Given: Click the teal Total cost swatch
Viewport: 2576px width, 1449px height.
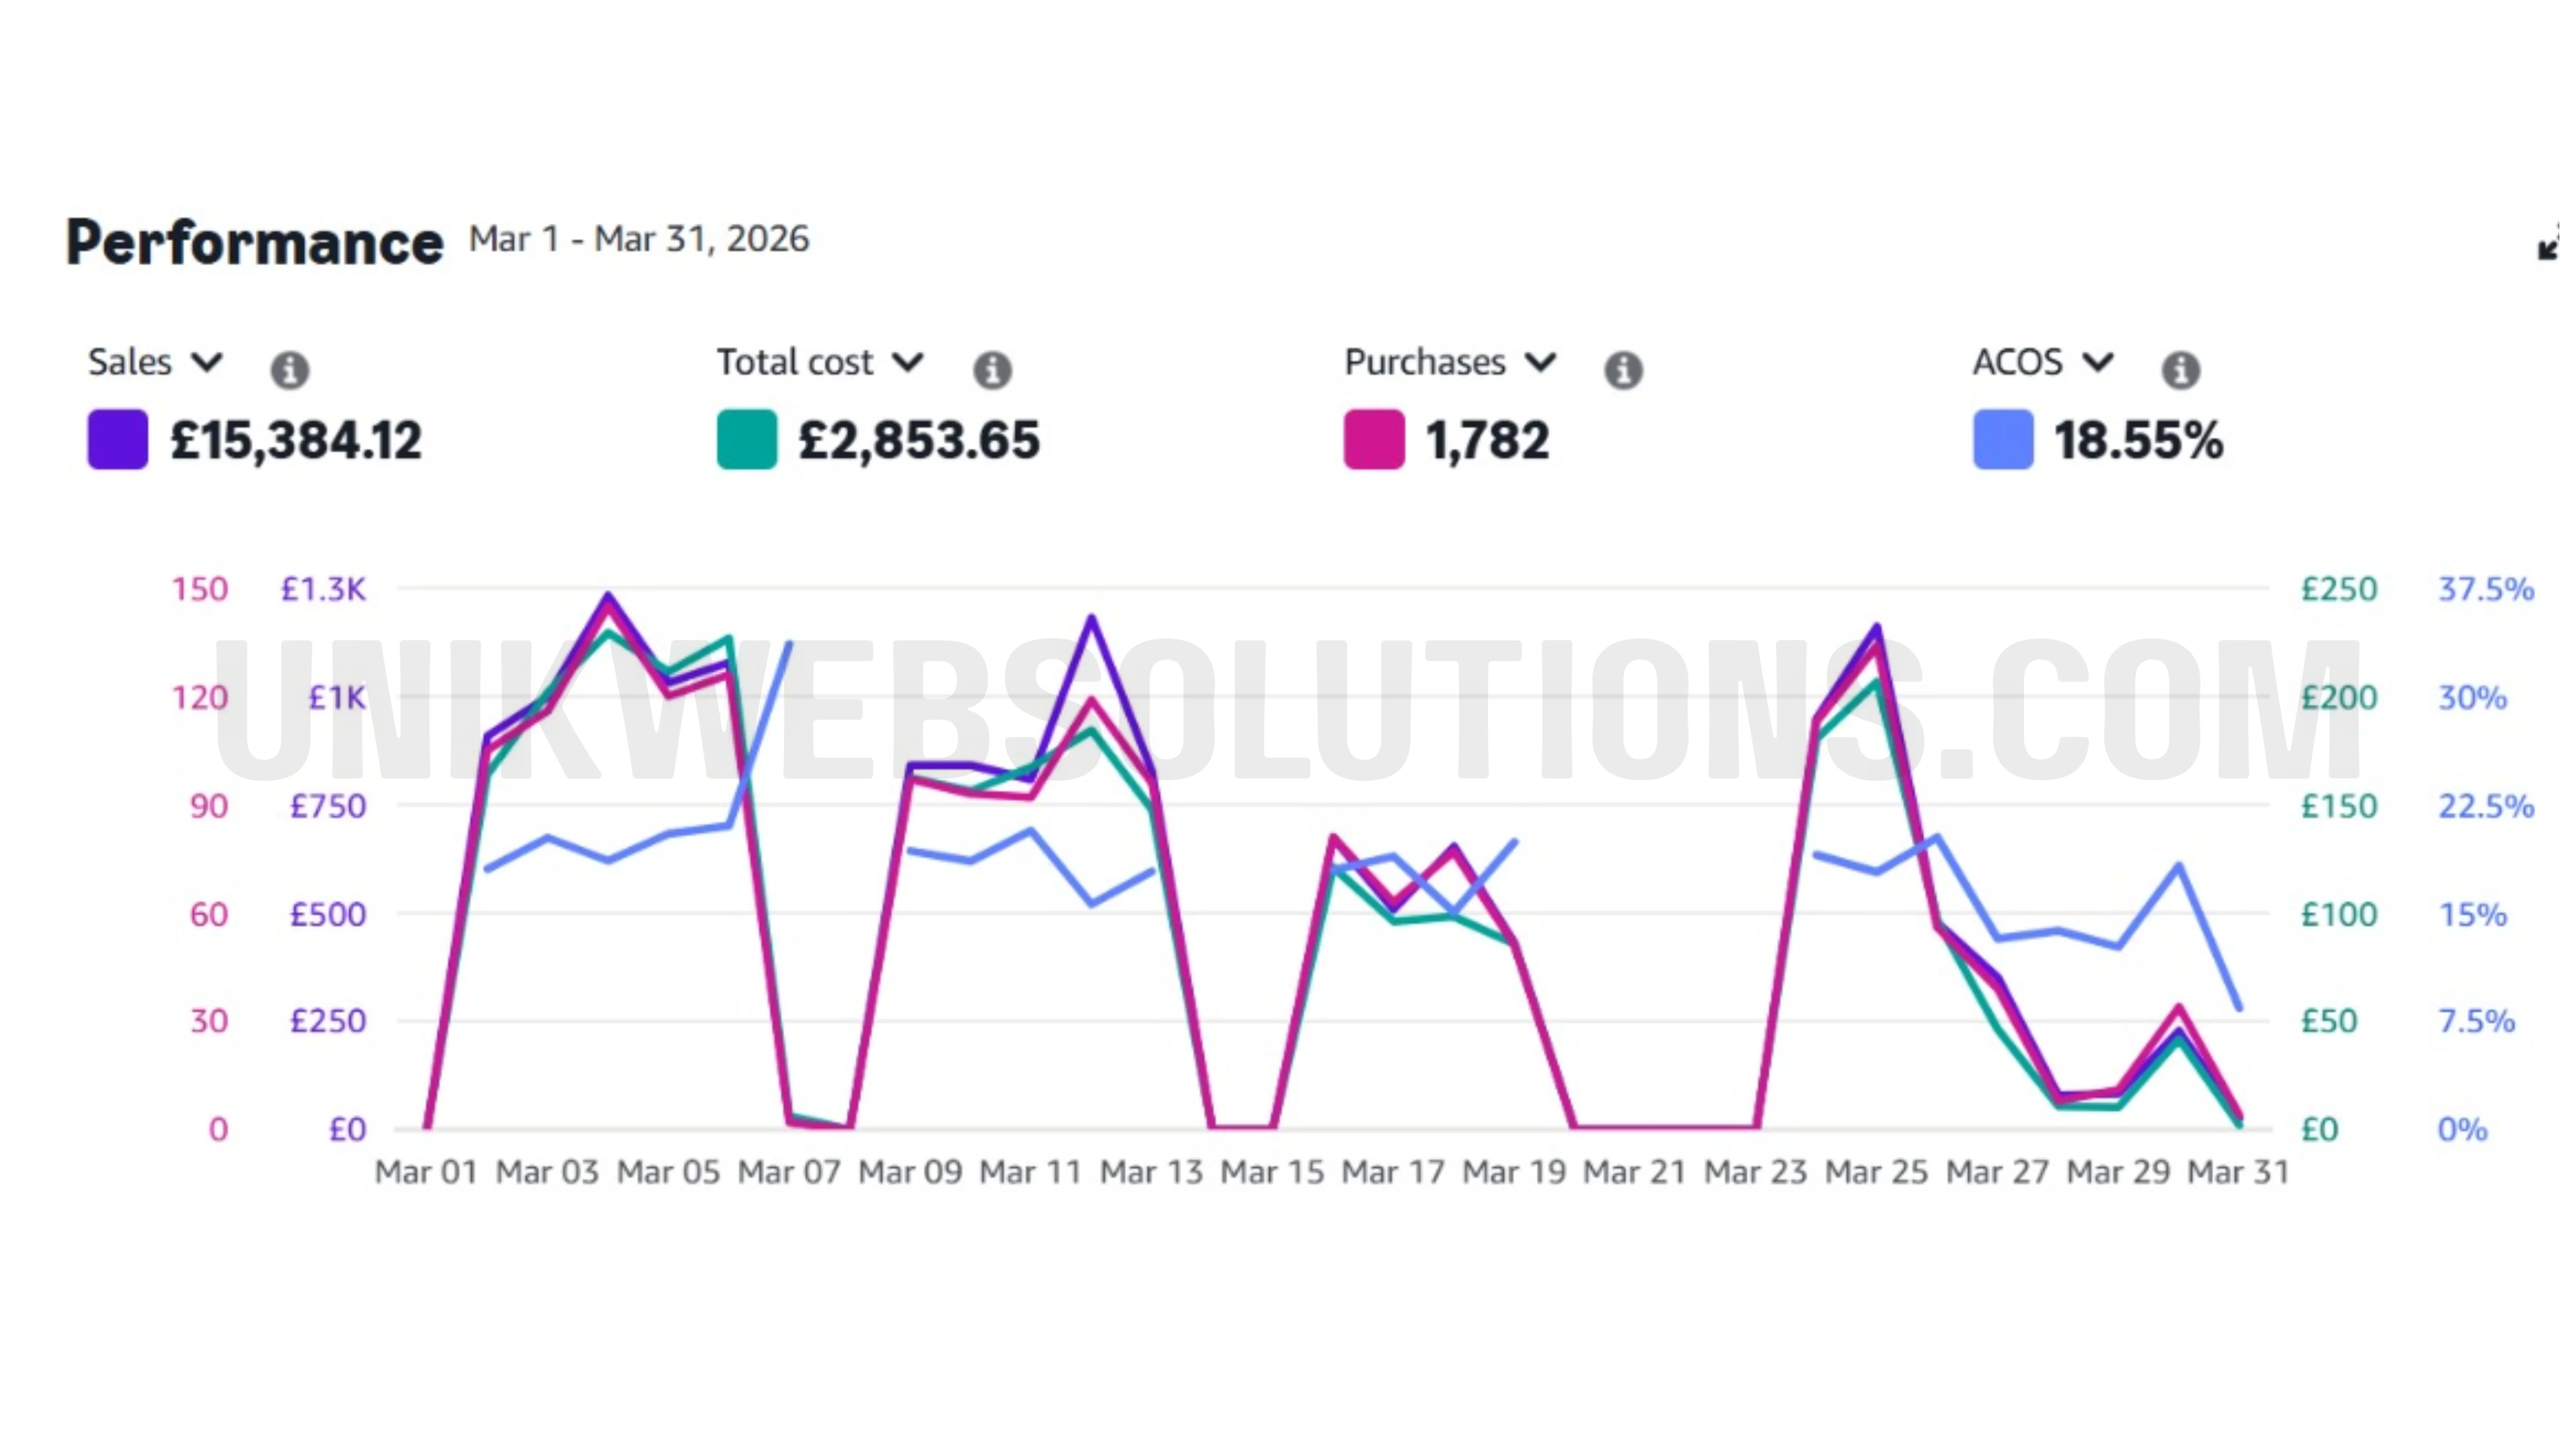Looking at the screenshot, I should pos(747,439).
